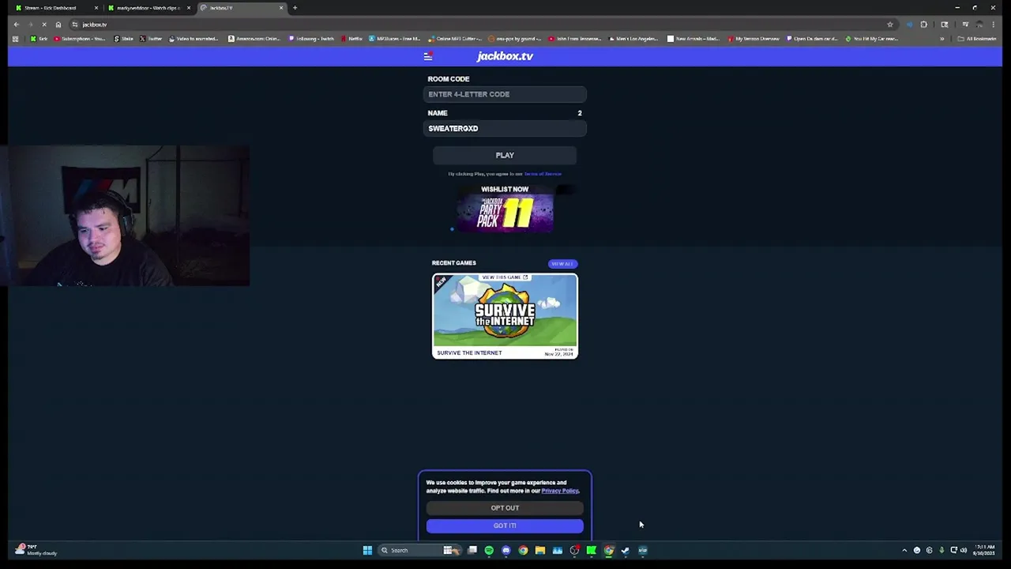1011x569 pixels.
Task: Go back in browser history
Action: (x=16, y=24)
